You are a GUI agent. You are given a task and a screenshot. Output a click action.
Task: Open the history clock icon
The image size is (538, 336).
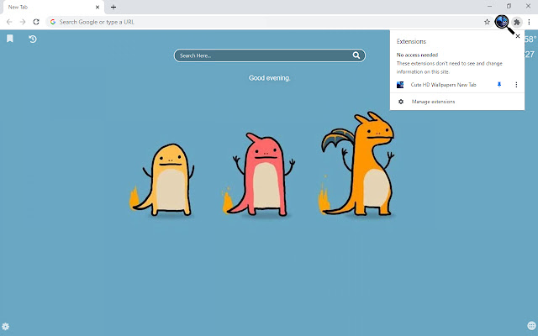pyautogui.click(x=33, y=39)
